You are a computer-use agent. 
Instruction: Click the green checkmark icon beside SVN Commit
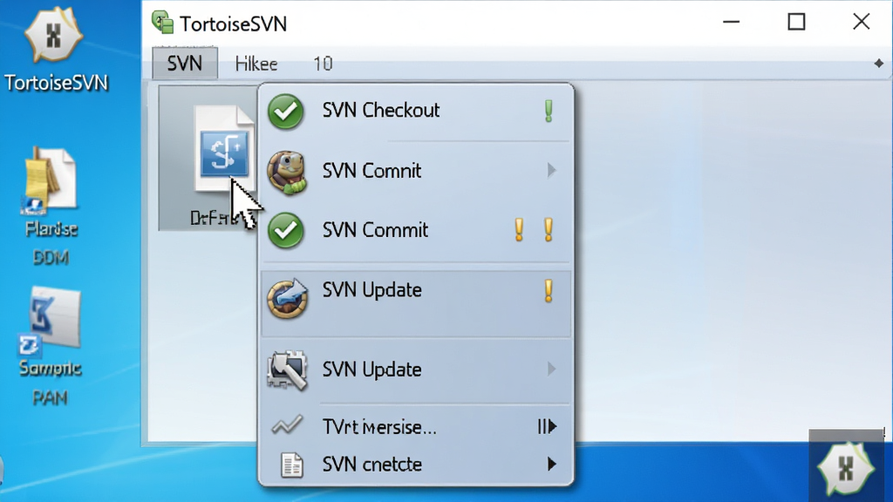click(x=286, y=230)
